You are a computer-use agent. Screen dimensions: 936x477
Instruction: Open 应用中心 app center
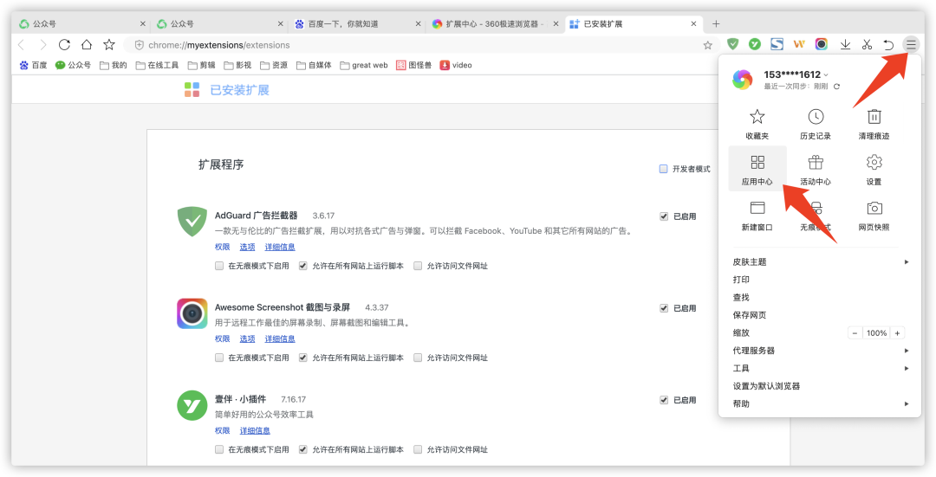757,169
